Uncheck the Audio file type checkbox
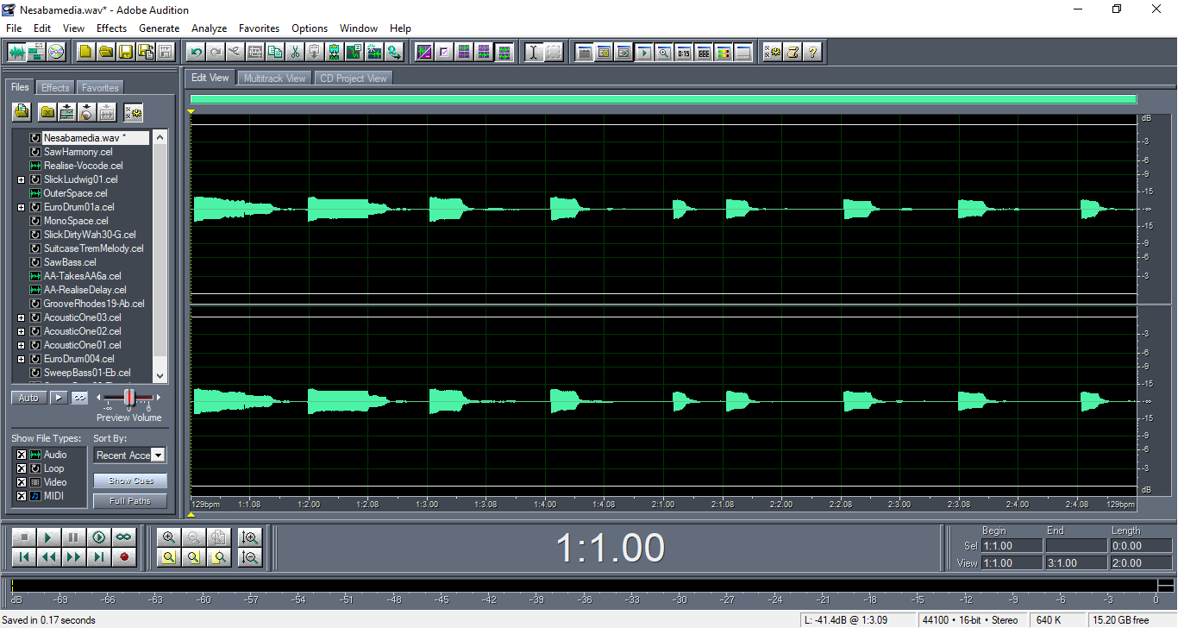 pyautogui.click(x=22, y=455)
